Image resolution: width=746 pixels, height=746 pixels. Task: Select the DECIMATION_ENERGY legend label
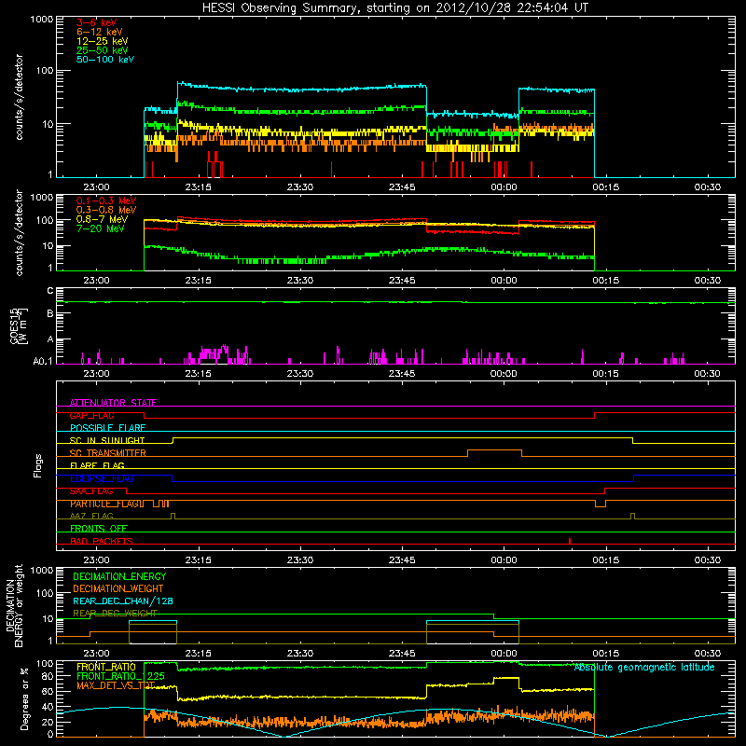(119, 576)
